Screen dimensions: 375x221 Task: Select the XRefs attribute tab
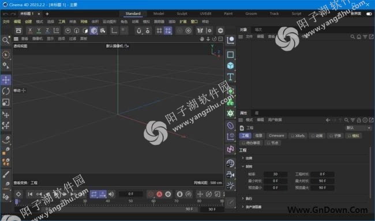pyautogui.click(x=298, y=136)
